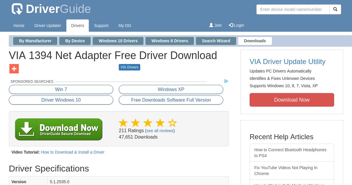Screen dimensions: 352x185
Task: Click the version value 5.1.2535.0
Action: point(60,182)
